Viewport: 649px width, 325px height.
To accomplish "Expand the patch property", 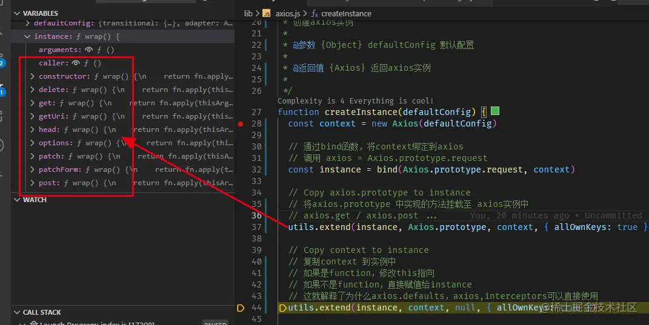I will [32, 156].
